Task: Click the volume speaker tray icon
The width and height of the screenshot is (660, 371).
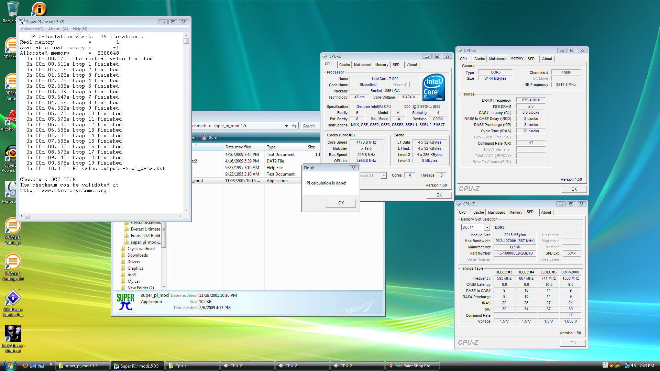Action: click(x=634, y=366)
